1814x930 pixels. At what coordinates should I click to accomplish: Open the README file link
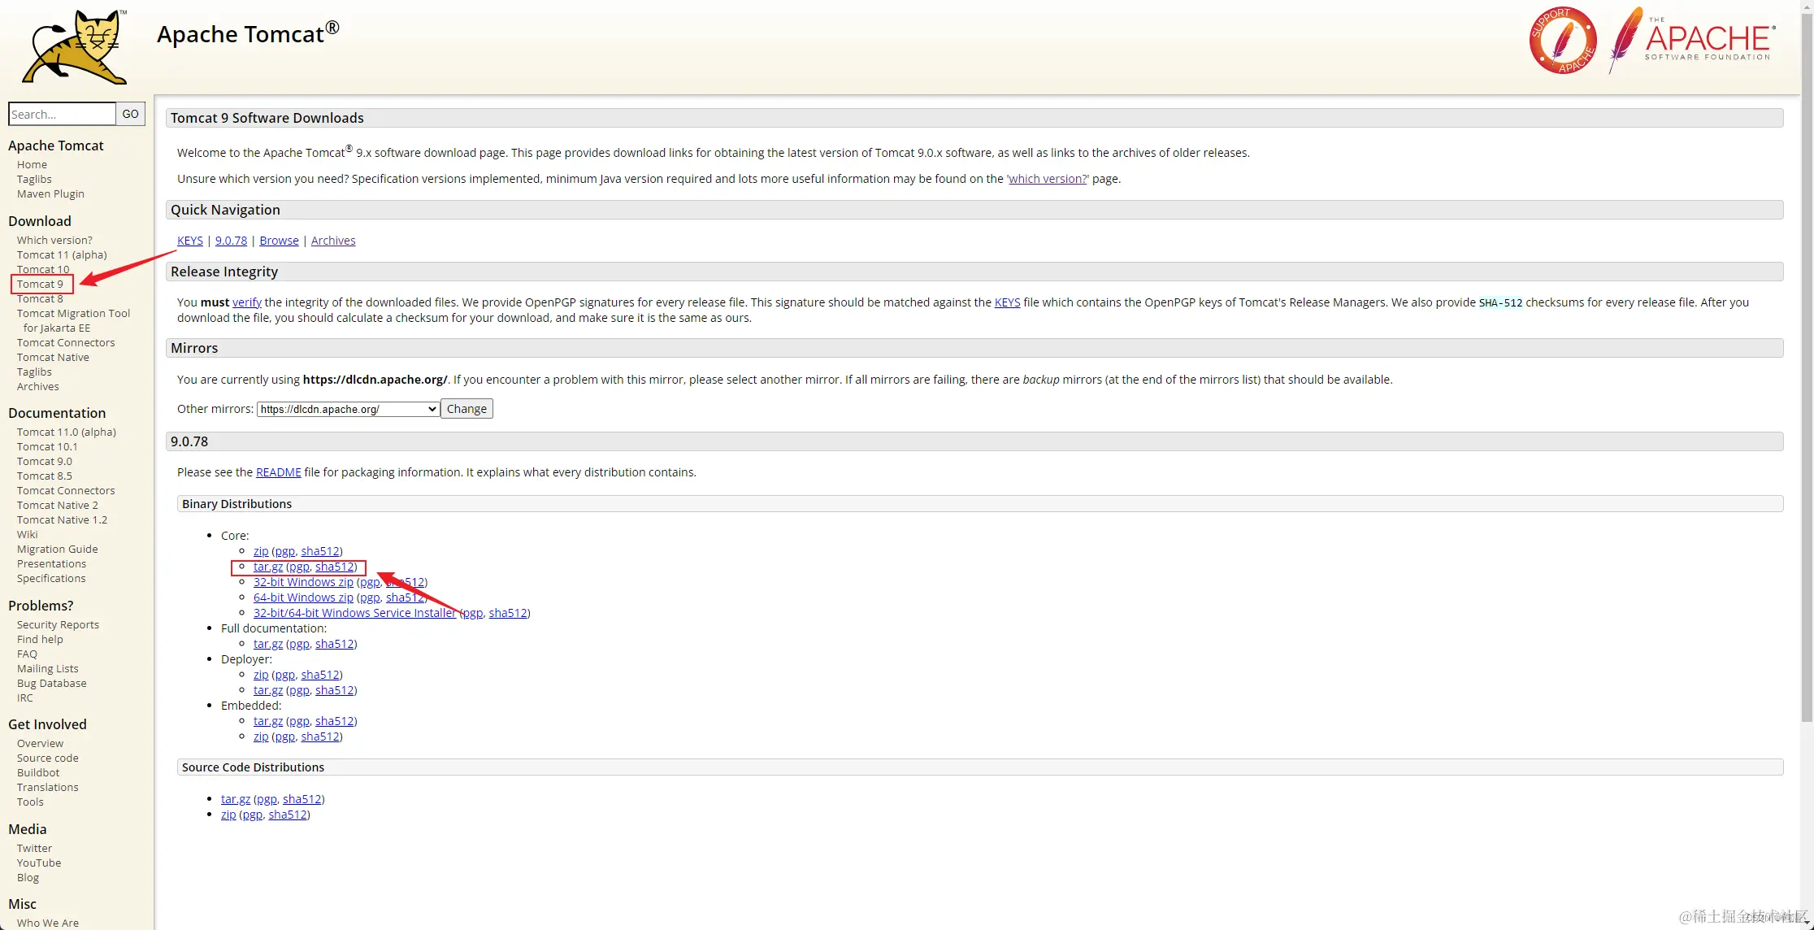[278, 472]
